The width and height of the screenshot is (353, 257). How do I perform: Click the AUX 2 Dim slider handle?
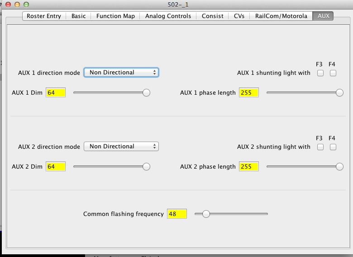point(146,167)
